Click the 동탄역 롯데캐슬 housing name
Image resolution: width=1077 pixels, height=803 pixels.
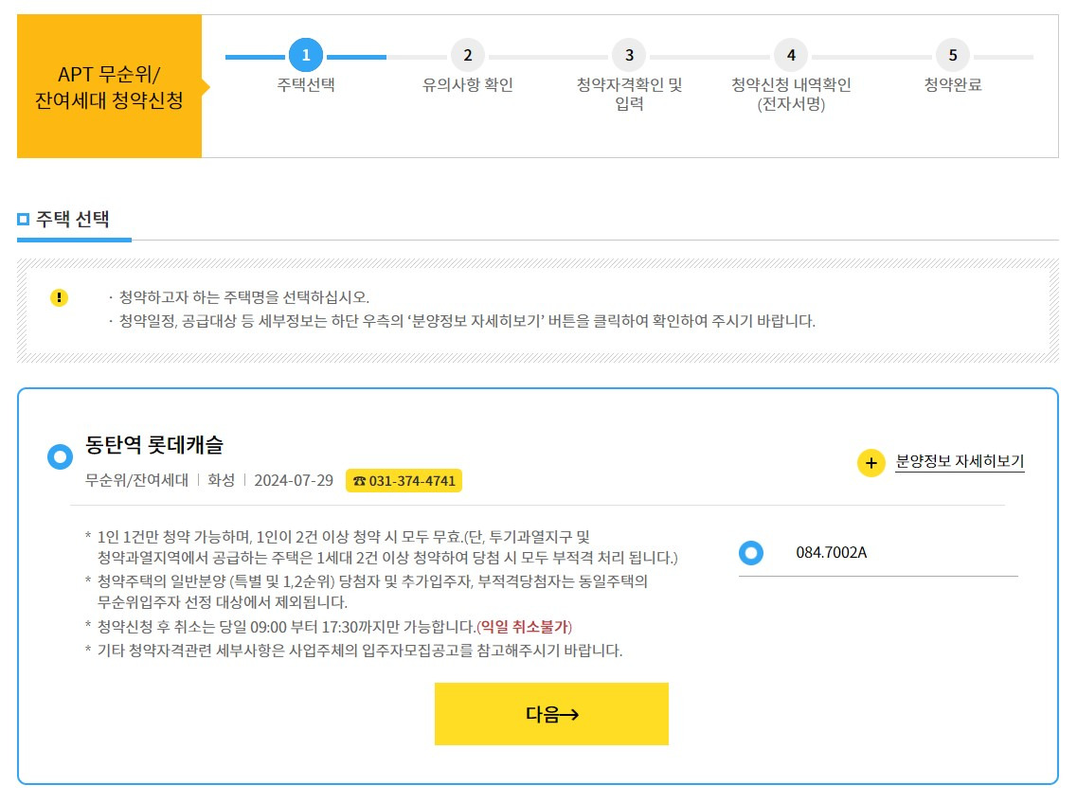pos(154,444)
